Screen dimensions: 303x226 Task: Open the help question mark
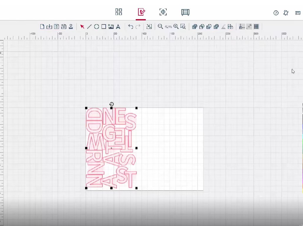click(276, 13)
